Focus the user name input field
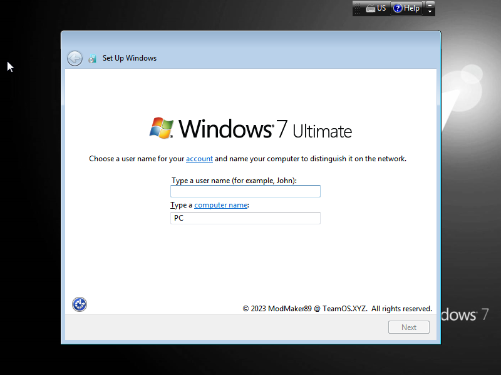501x375 pixels. (245, 191)
